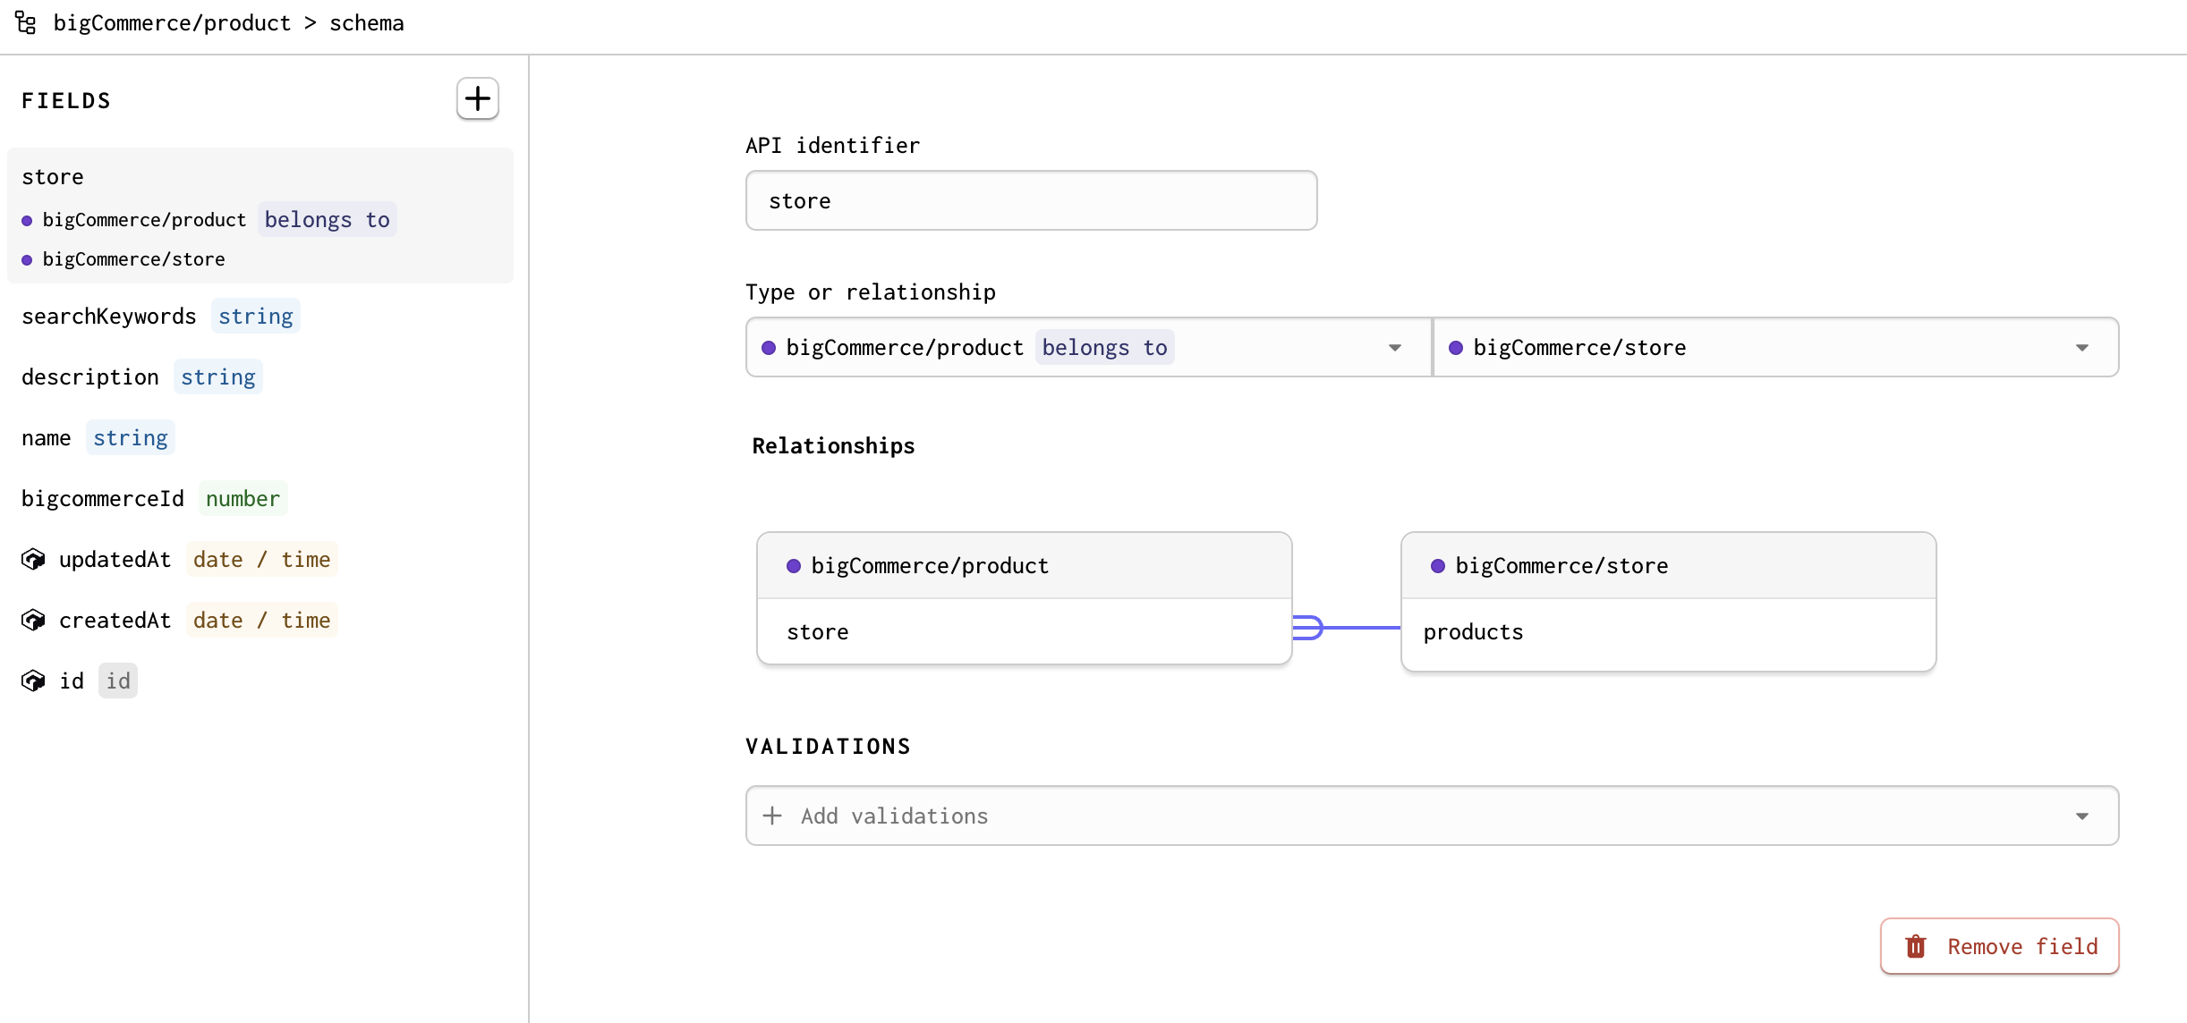Click the FIELDS panel heading

tap(66, 100)
